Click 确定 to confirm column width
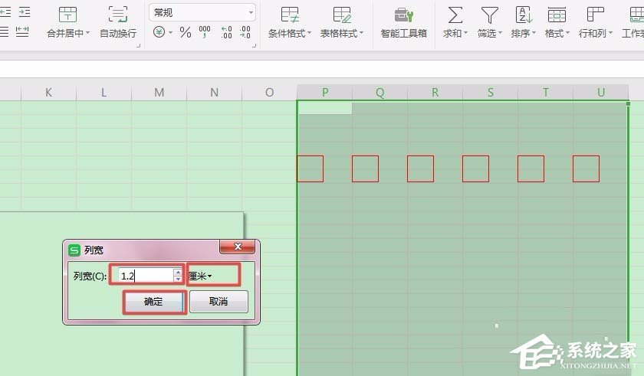The height and width of the screenshot is (376, 644). (154, 302)
